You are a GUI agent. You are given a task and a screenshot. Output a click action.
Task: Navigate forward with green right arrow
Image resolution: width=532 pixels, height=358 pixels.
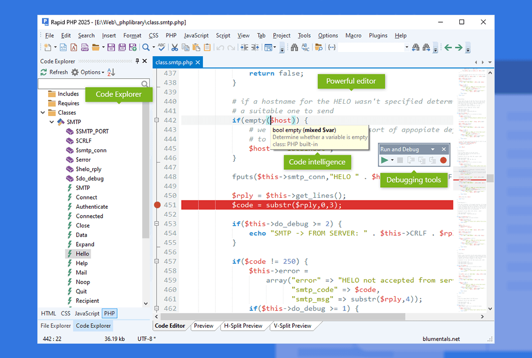point(459,48)
